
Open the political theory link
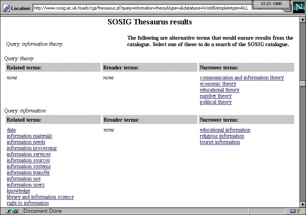click(216, 102)
